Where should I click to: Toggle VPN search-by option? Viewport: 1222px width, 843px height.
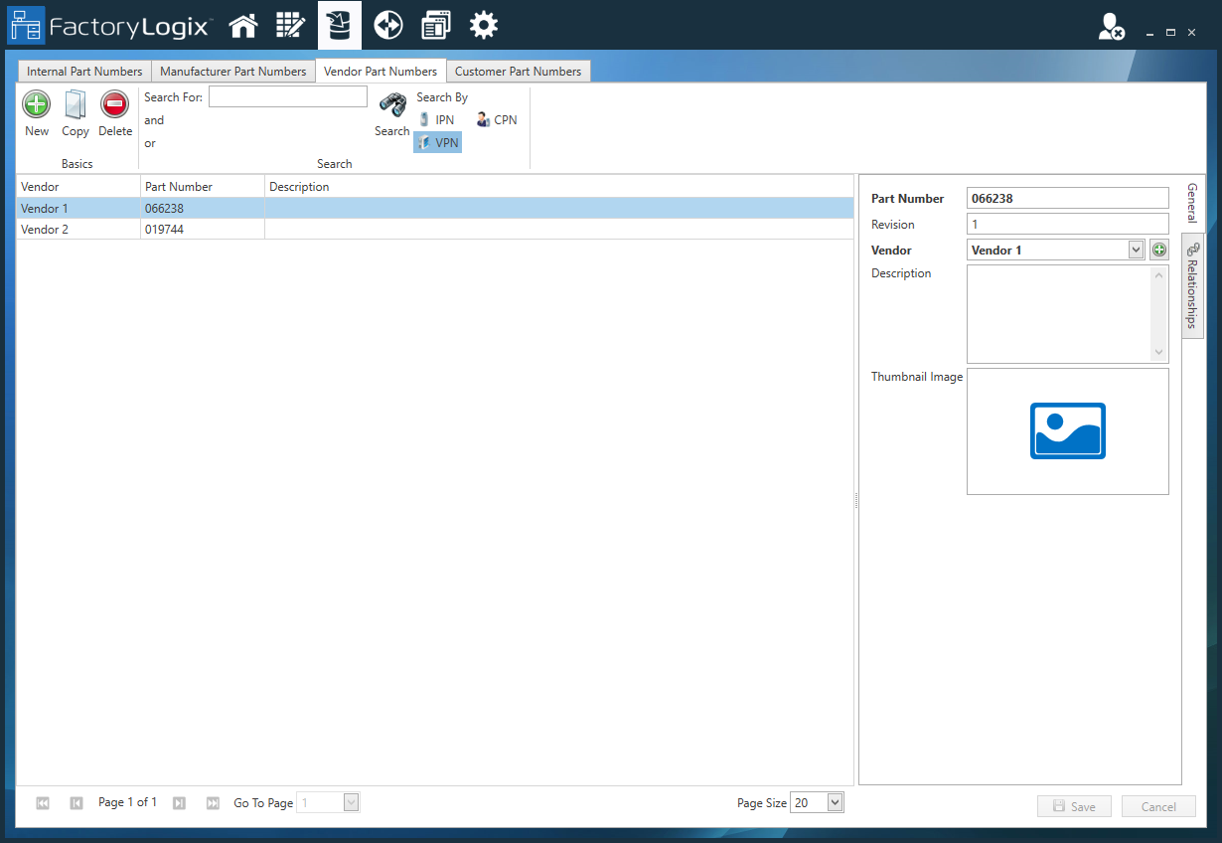[x=438, y=143]
